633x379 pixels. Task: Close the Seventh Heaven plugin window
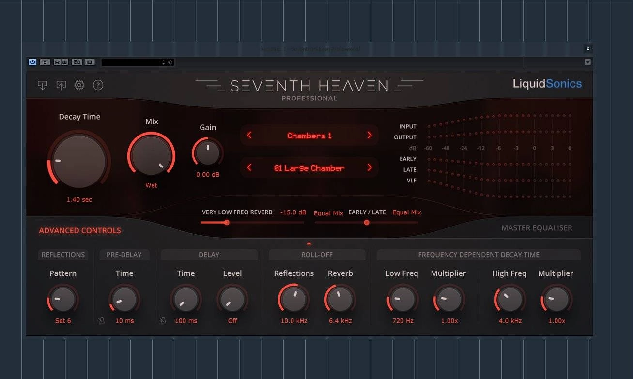587,48
